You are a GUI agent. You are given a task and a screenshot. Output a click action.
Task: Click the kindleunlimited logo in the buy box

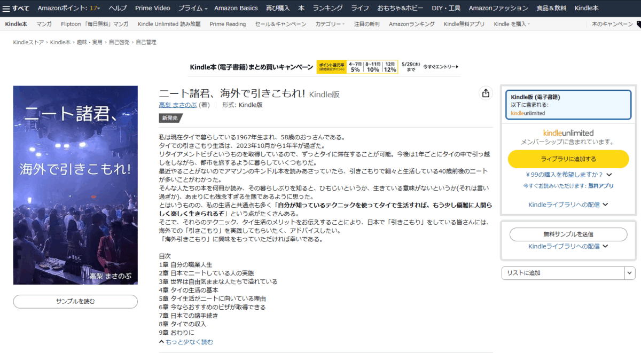point(568,133)
